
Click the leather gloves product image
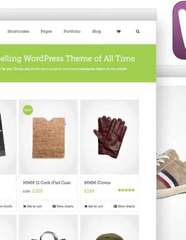click(x=110, y=137)
